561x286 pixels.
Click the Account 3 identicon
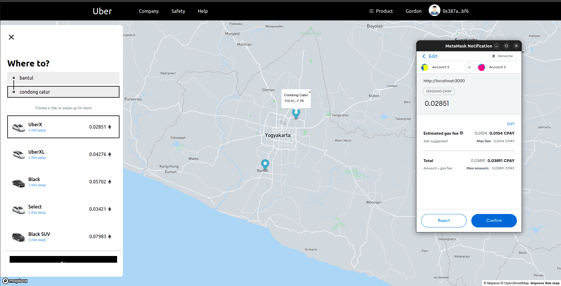pyautogui.click(x=425, y=67)
